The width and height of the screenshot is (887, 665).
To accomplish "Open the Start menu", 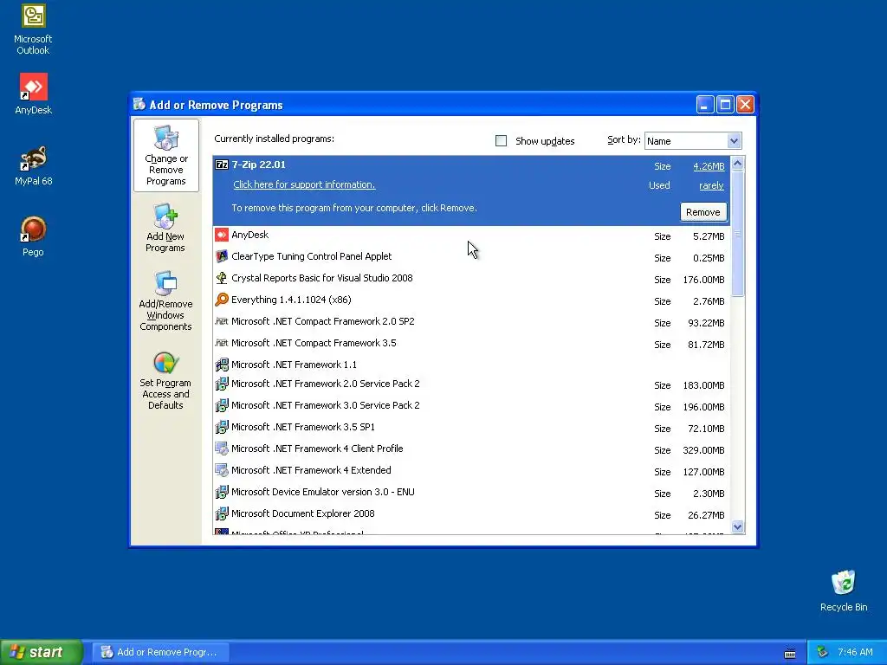I will (42, 652).
